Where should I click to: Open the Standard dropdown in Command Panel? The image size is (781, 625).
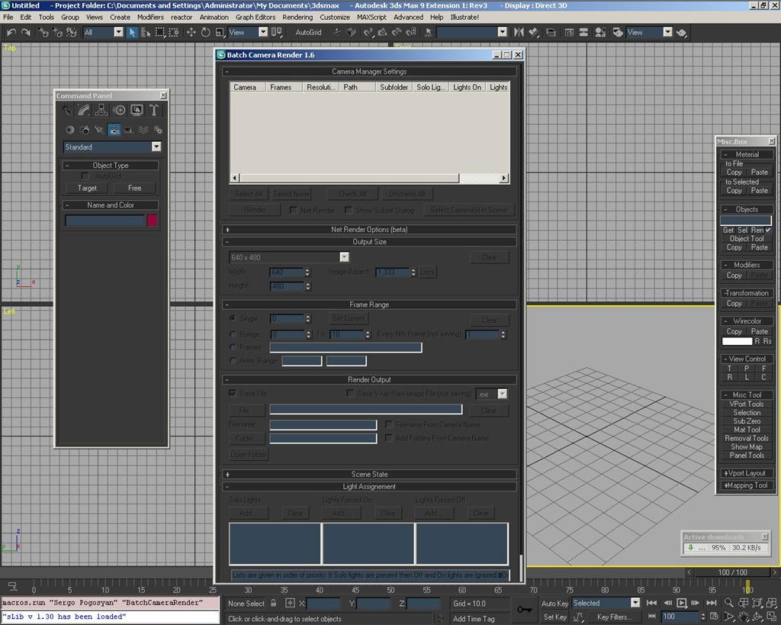point(156,147)
